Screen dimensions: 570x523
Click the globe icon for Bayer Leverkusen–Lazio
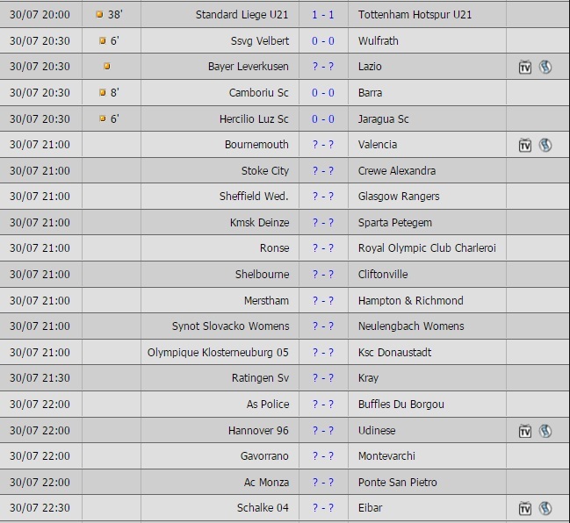pos(545,67)
